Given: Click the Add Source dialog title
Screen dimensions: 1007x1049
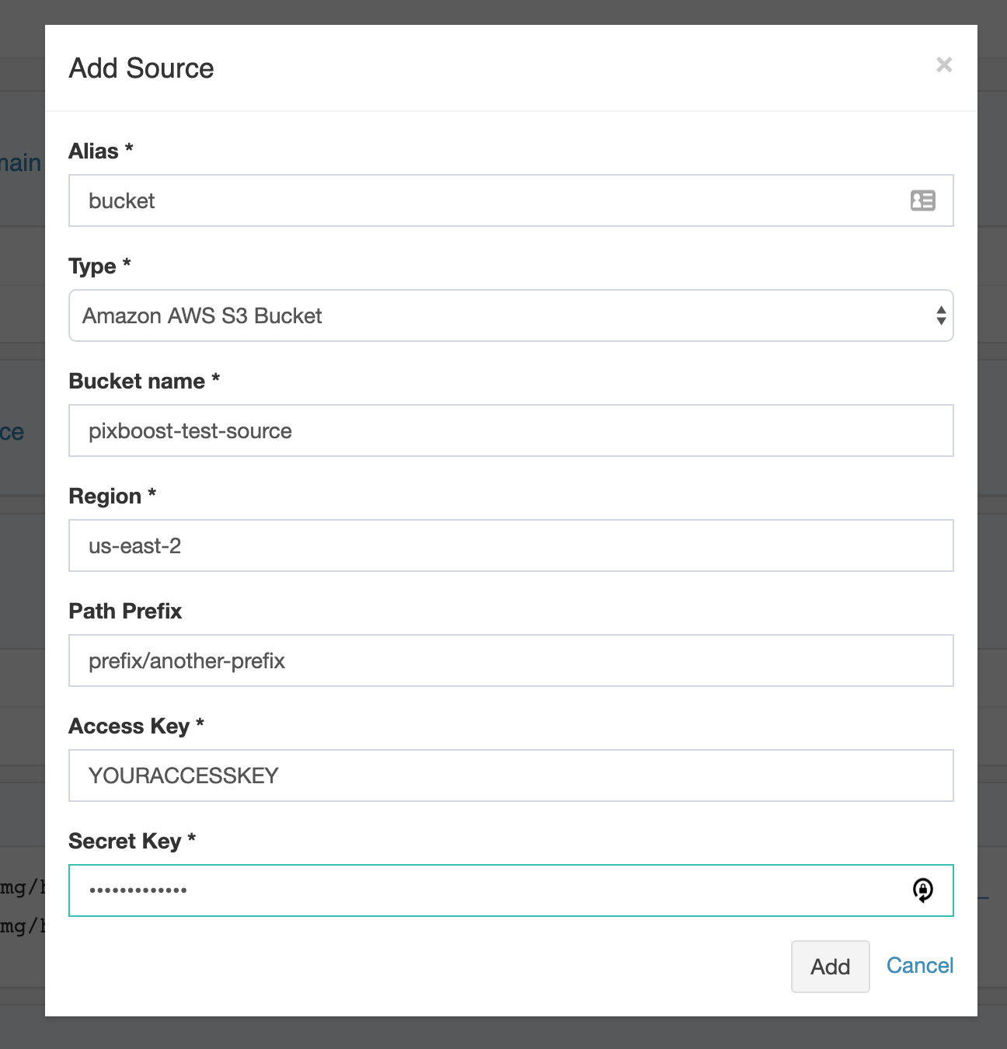Looking at the screenshot, I should [x=141, y=68].
